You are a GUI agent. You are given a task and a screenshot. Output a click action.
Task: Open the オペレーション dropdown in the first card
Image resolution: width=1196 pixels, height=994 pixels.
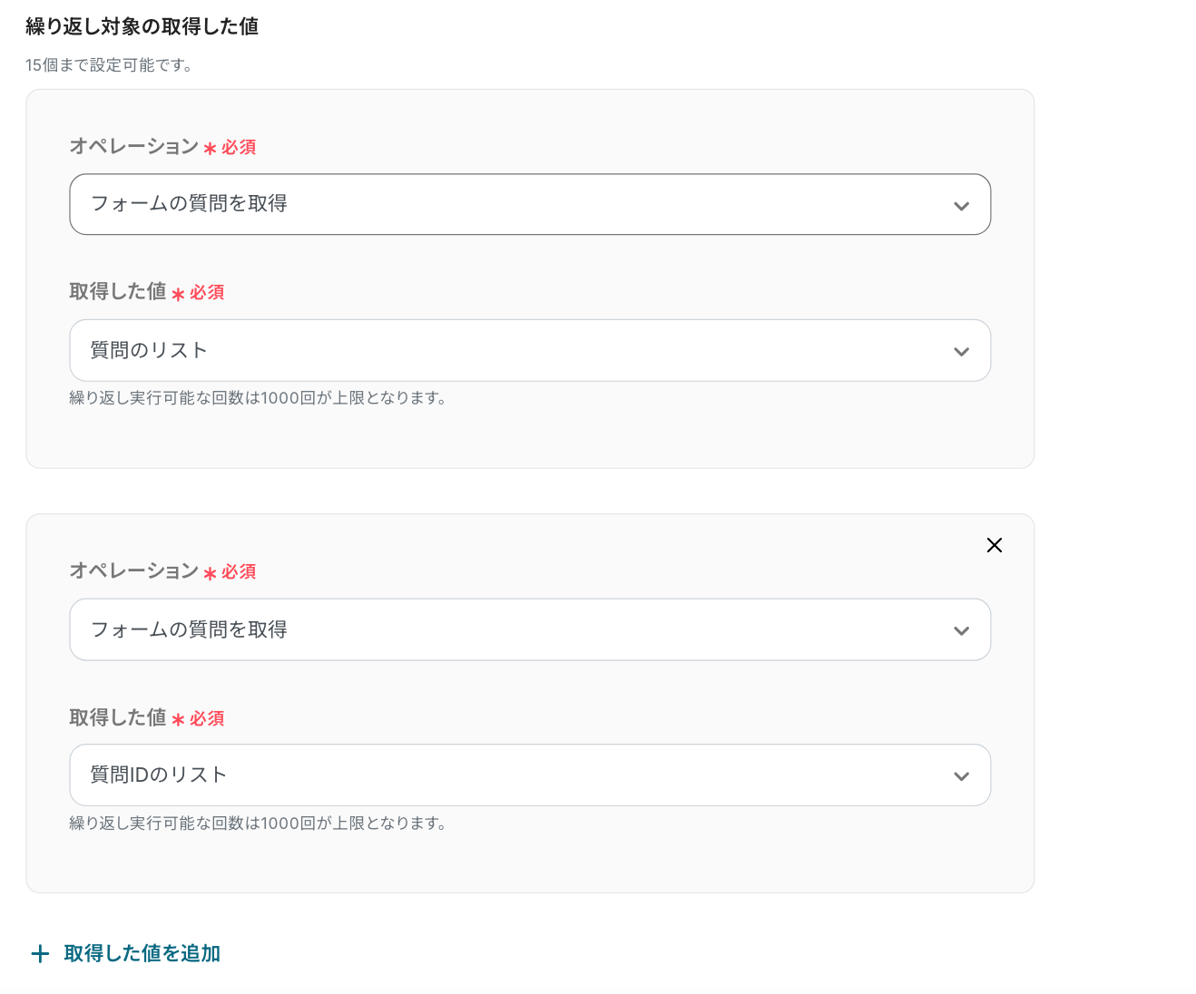[x=530, y=204]
